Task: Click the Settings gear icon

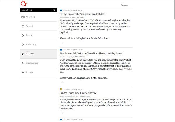Action: coord(23,72)
